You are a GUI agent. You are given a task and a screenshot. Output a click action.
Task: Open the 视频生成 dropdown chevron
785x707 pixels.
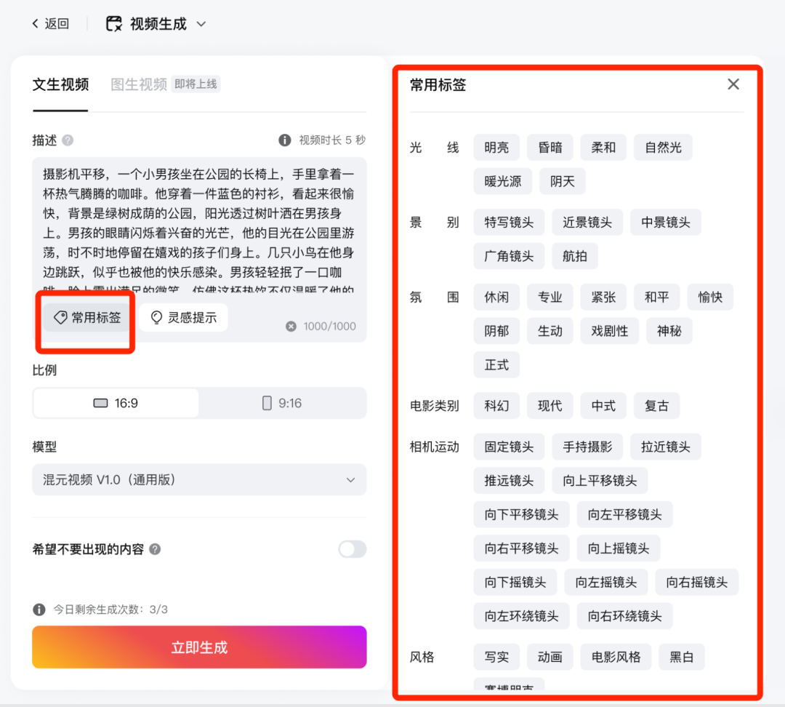coord(201,23)
